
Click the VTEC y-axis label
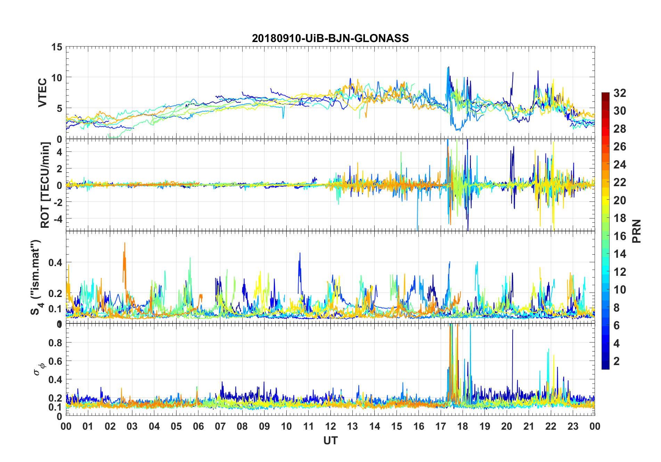(x=42, y=93)
